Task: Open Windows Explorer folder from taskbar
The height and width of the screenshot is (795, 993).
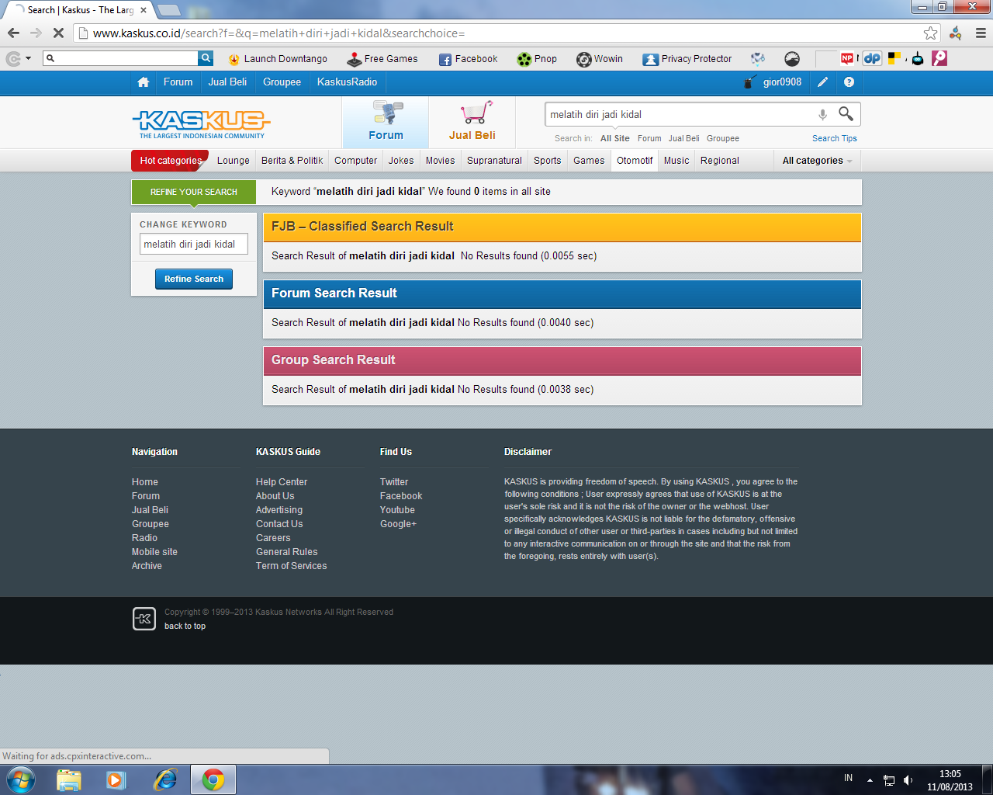Action: click(x=68, y=779)
